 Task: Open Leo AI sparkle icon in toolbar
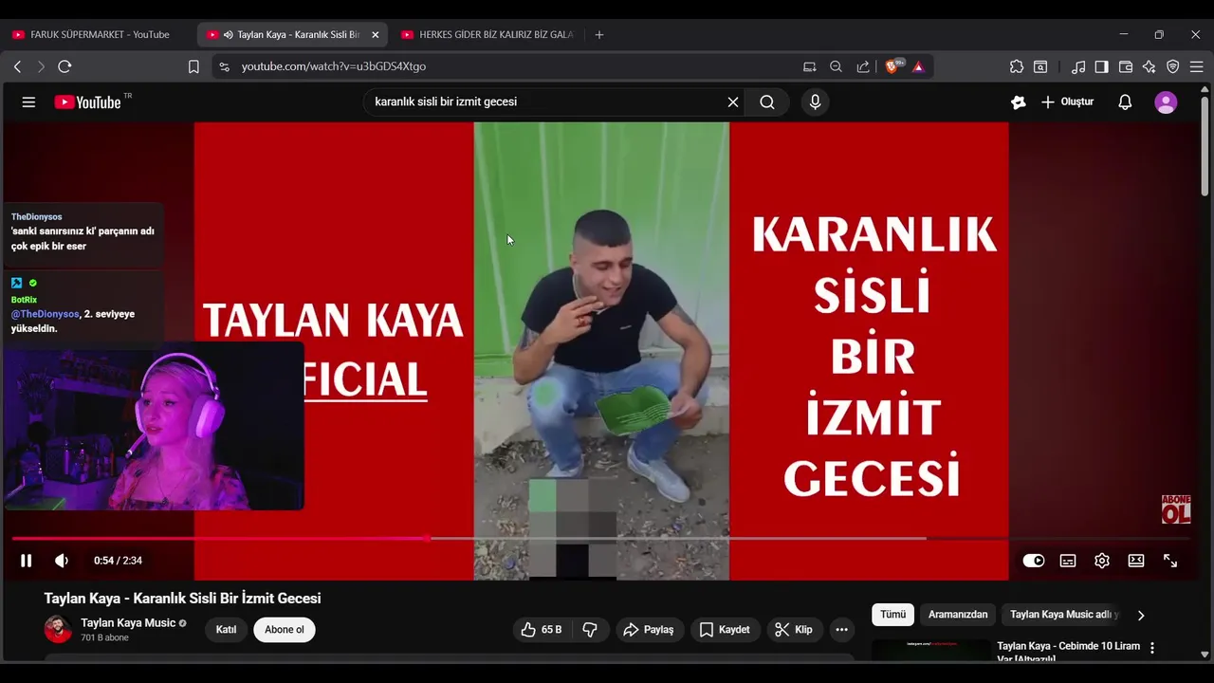tap(1150, 66)
